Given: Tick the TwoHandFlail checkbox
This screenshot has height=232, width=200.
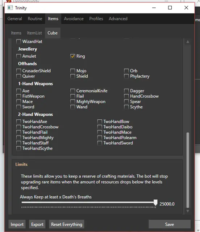Looking at the screenshot, I should coord(18,132).
